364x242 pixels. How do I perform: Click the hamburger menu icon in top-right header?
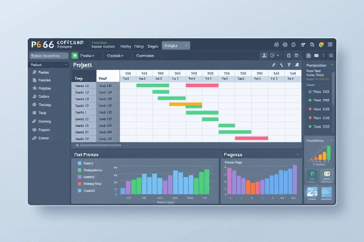click(x=330, y=44)
